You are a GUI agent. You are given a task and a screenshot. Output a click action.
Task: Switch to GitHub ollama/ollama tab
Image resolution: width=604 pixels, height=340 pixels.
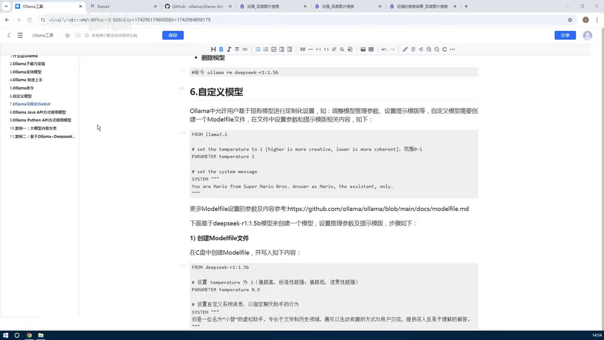pyautogui.click(x=198, y=7)
